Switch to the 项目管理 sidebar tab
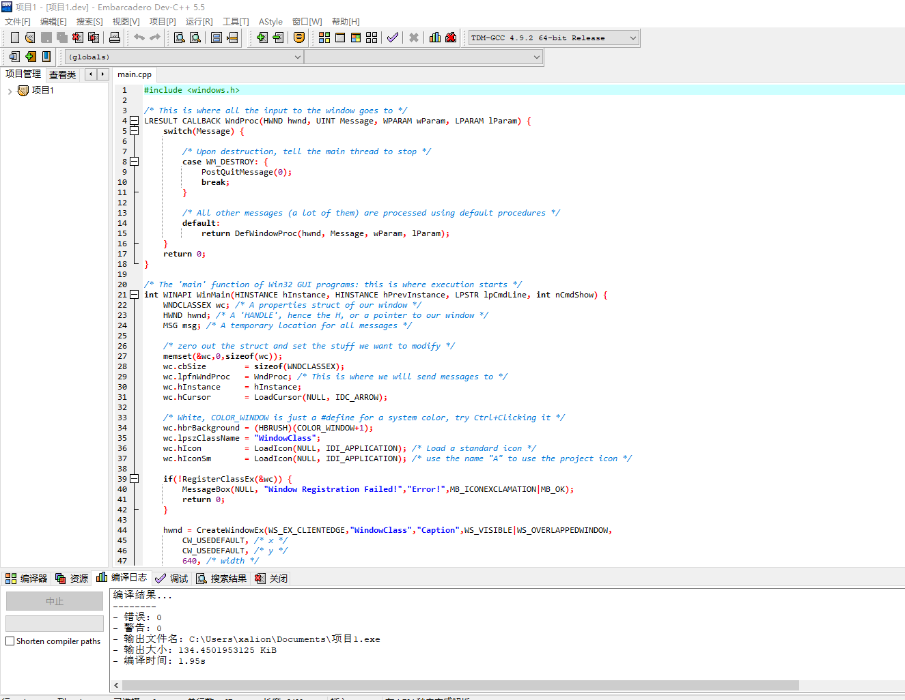This screenshot has height=700, width=905. (23, 74)
